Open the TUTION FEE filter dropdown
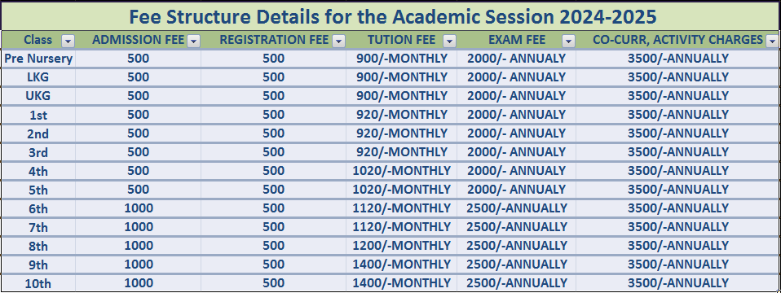Screen dimensions: 781x293 449,41
